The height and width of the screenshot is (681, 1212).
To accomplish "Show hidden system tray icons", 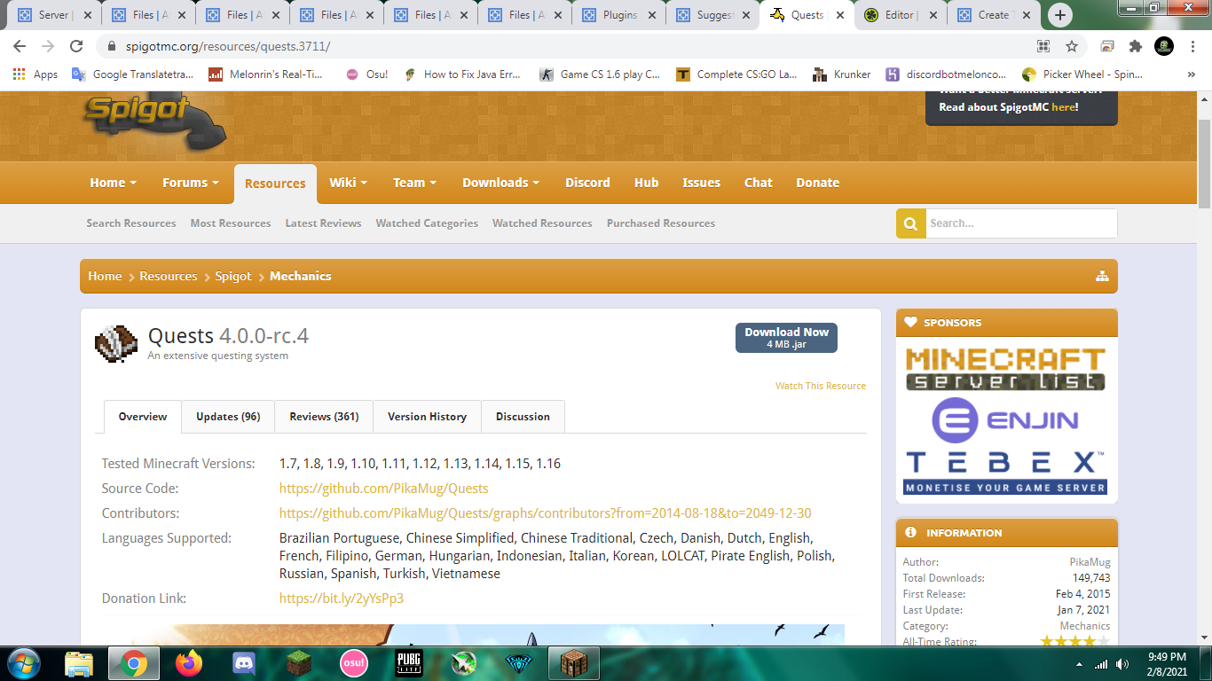I will point(1079,664).
